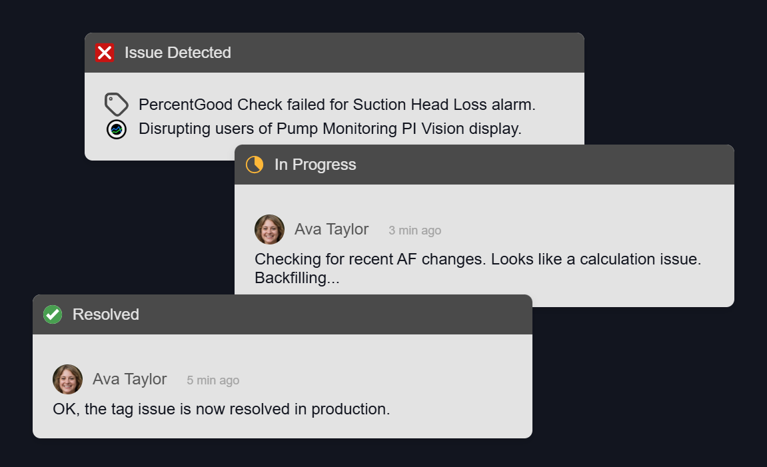Click the PercentGood Check failed message
This screenshot has width=767, height=467.
337,105
